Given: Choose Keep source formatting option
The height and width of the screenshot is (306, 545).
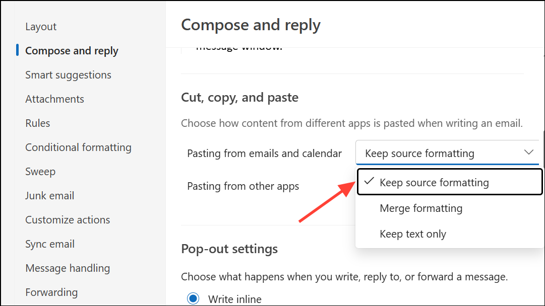Looking at the screenshot, I should coord(434,182).
